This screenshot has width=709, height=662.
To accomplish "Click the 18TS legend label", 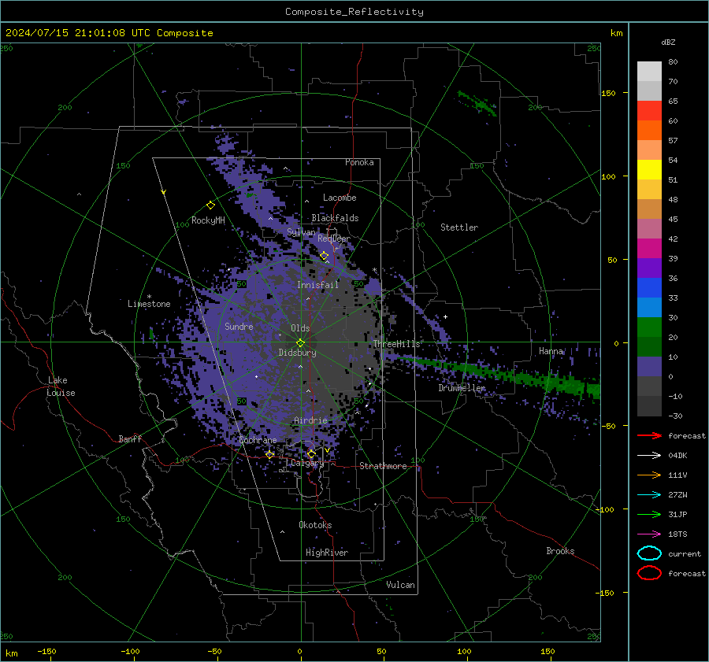I will [x=677, y=534].
